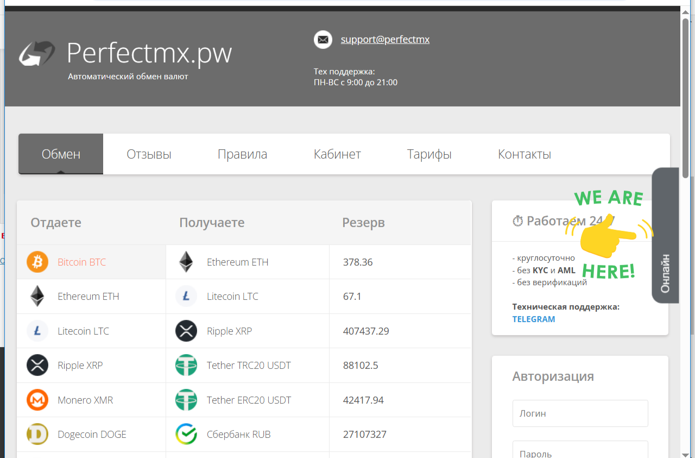Click the support@perfectmx email link
The width and height of the screenshot is (695, 458).
tap(385, 40)
